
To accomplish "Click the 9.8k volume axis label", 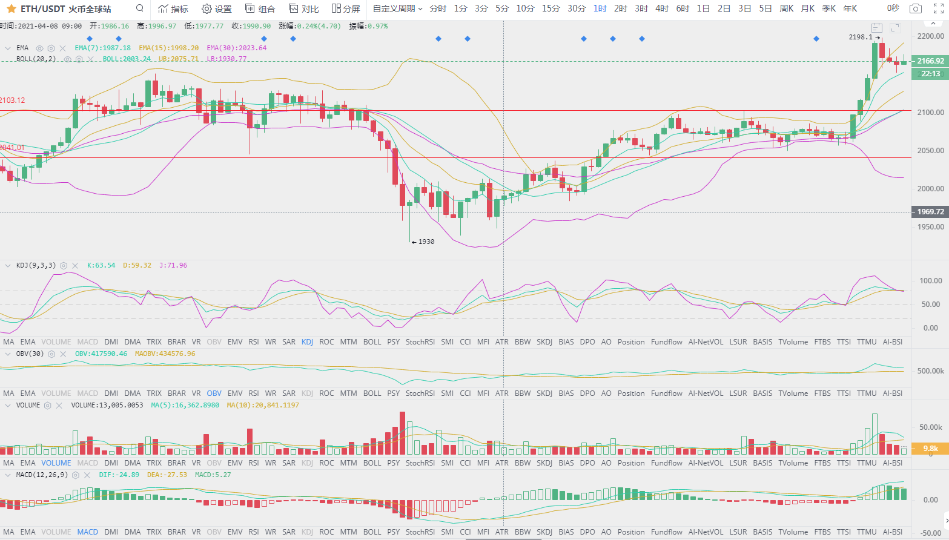I will coord(930,449).
